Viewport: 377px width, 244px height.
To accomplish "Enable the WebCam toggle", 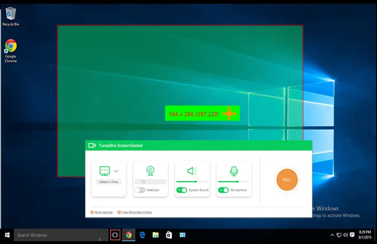I will [x=139, y=190].
